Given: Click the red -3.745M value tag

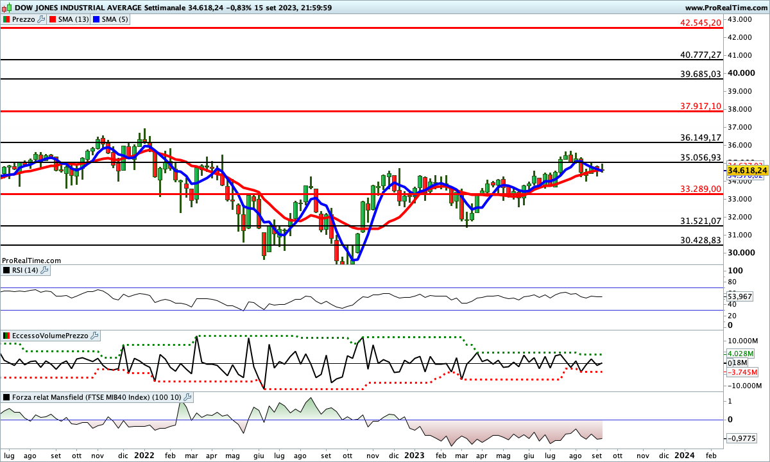Looking at the screenshot, I should (742, 372).
